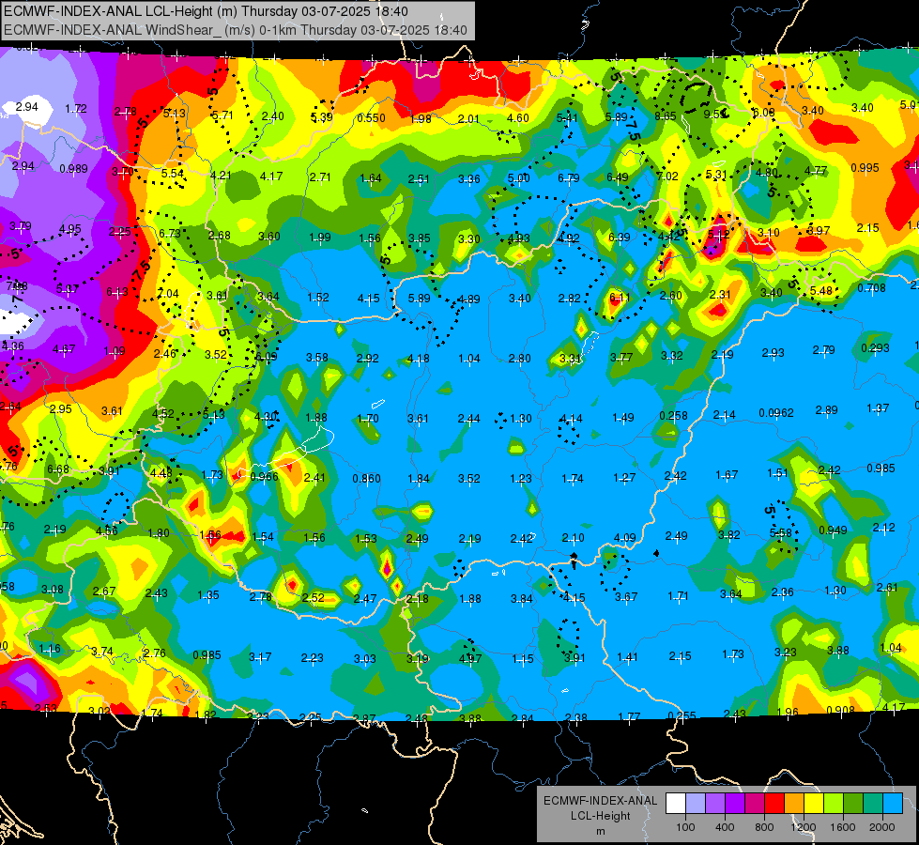Click the wind shear value 0.550
The width and height of the screenshot is (919, 845).
click(371, 118)
